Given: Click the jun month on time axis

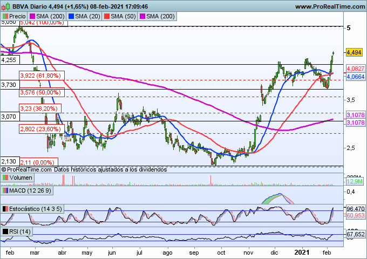Looking at the screenshot, I should 112,253.
